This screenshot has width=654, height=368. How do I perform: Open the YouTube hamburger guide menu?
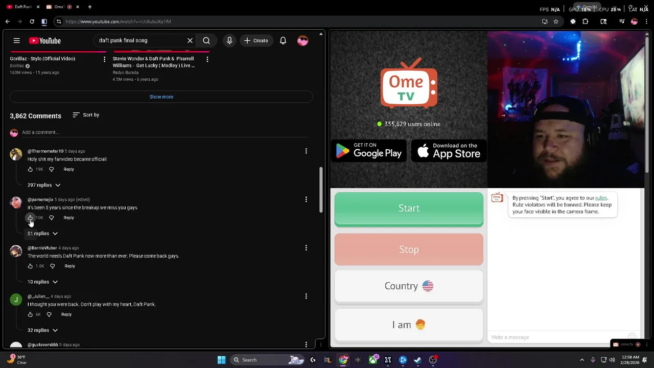coord(16,40)
